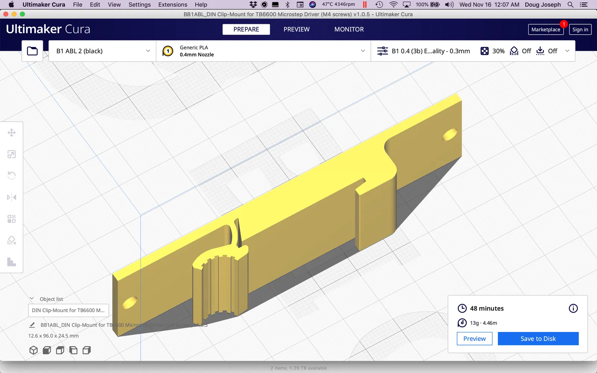Open macOS Spotlight search
The height and width of the screenshot is (373, 597).
[x=571, y=4]
